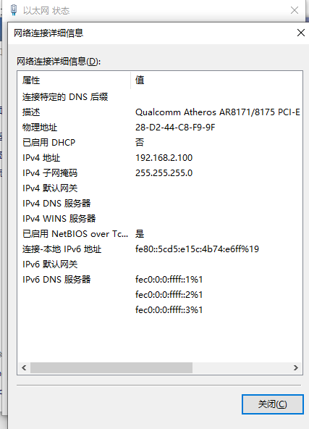Select the 已启用 NetBIOS over Tc... row
This screenshot has height=429, width=309.
(x=160, y=233)
